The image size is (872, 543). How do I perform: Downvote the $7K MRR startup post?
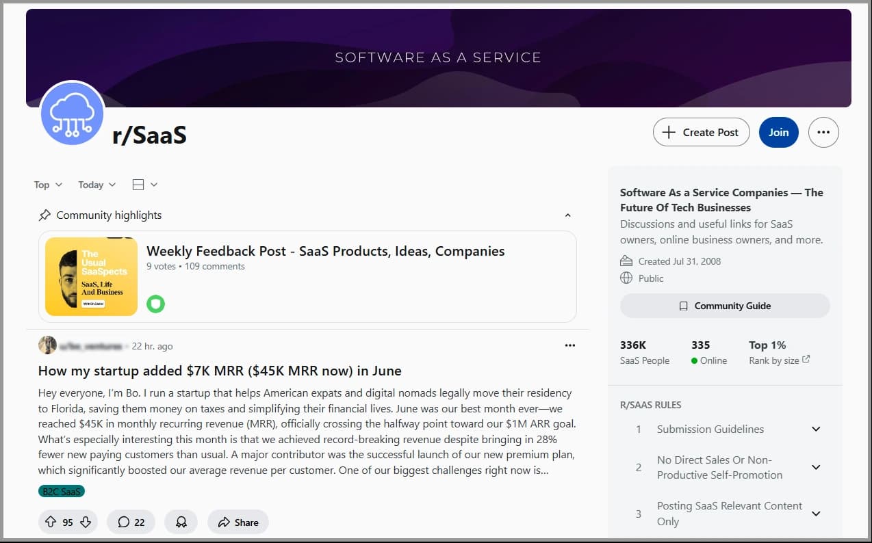click(x=85, y=522)
